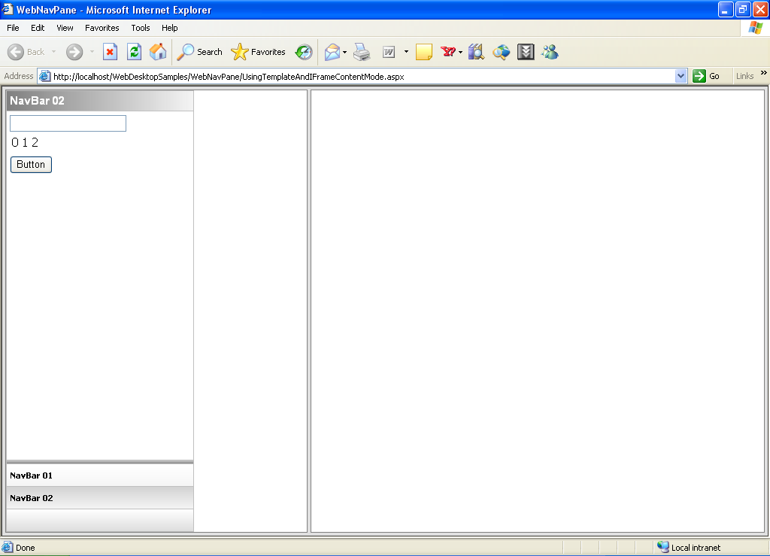Select the NavBar 01 pane
This screenshot has width=770, height=556.
pyautogui.click(x=99, y=475)
